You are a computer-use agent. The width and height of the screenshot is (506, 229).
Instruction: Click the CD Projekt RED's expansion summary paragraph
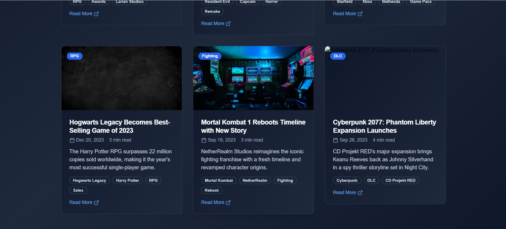(383, 159)
